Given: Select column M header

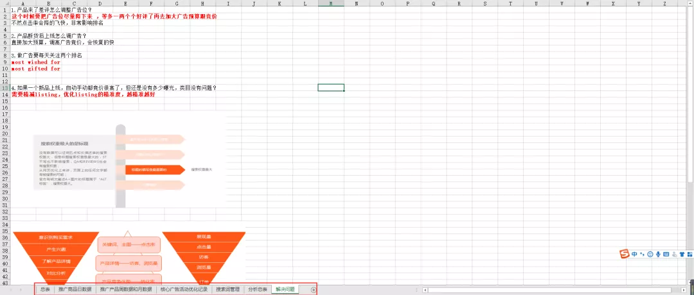Looking at the screenshot, I should pyautogui.click(x=331, y=4).
